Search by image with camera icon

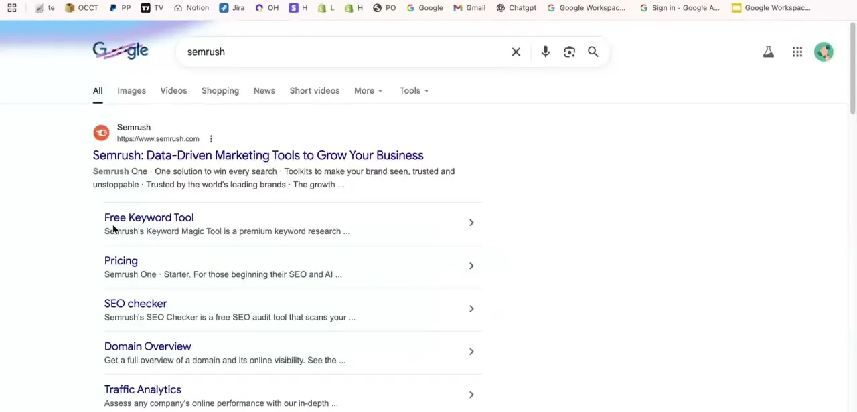569,51
